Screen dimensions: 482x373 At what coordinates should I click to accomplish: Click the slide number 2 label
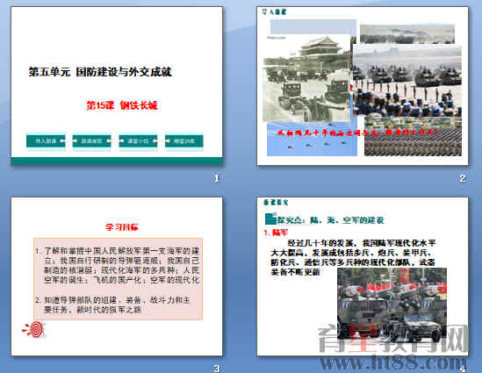click(463, 178)
